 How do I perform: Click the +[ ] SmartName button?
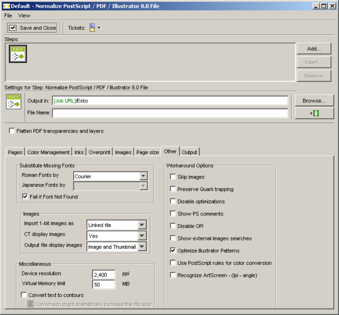(x=314, y=113)
